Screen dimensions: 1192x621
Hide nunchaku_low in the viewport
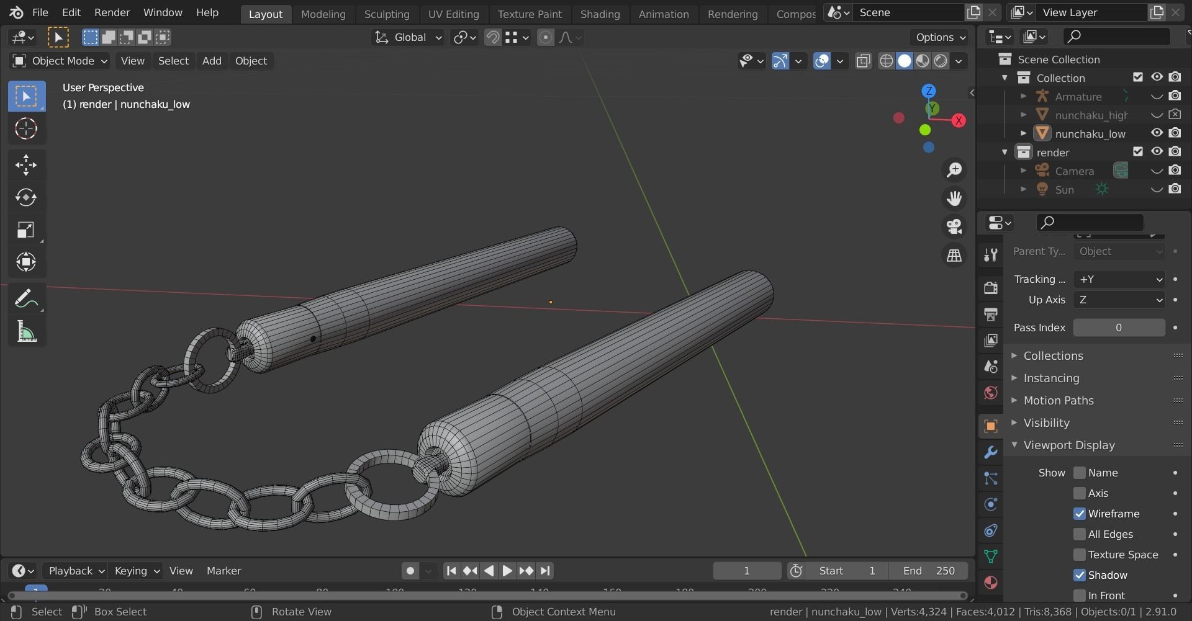coord(1157,133)
